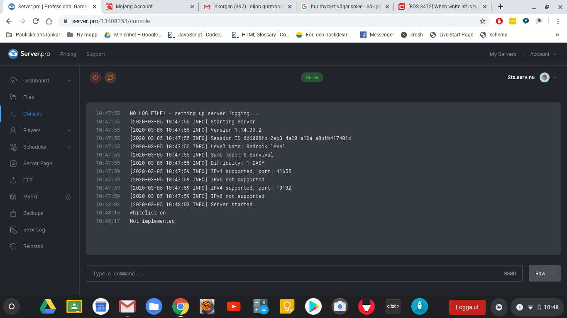Open the Server Page sidebar item
The width and height of the screenshot is (567, 318).
pos(38,164)
